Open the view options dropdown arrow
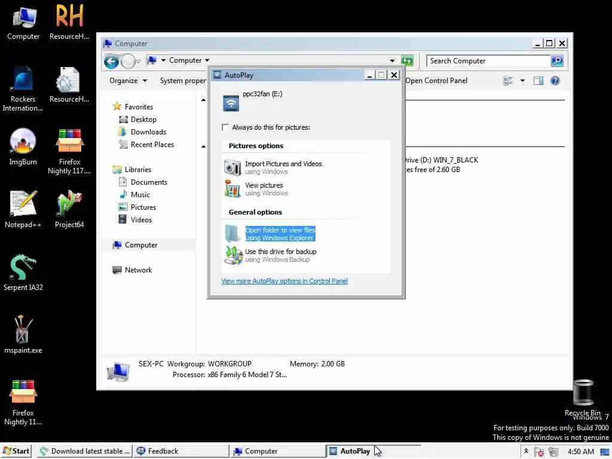Viewport: 612px width, 459px height. point(522,81)
